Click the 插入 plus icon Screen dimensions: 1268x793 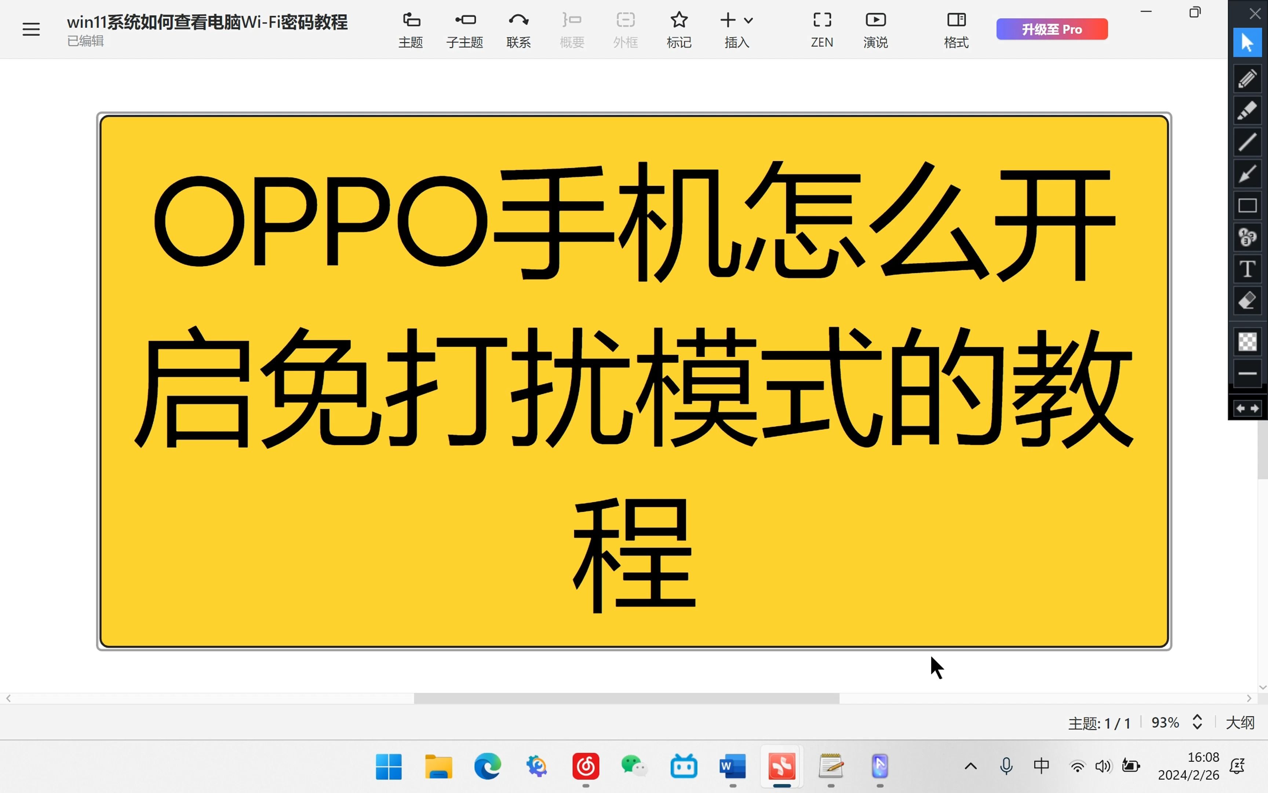[728, 20]
